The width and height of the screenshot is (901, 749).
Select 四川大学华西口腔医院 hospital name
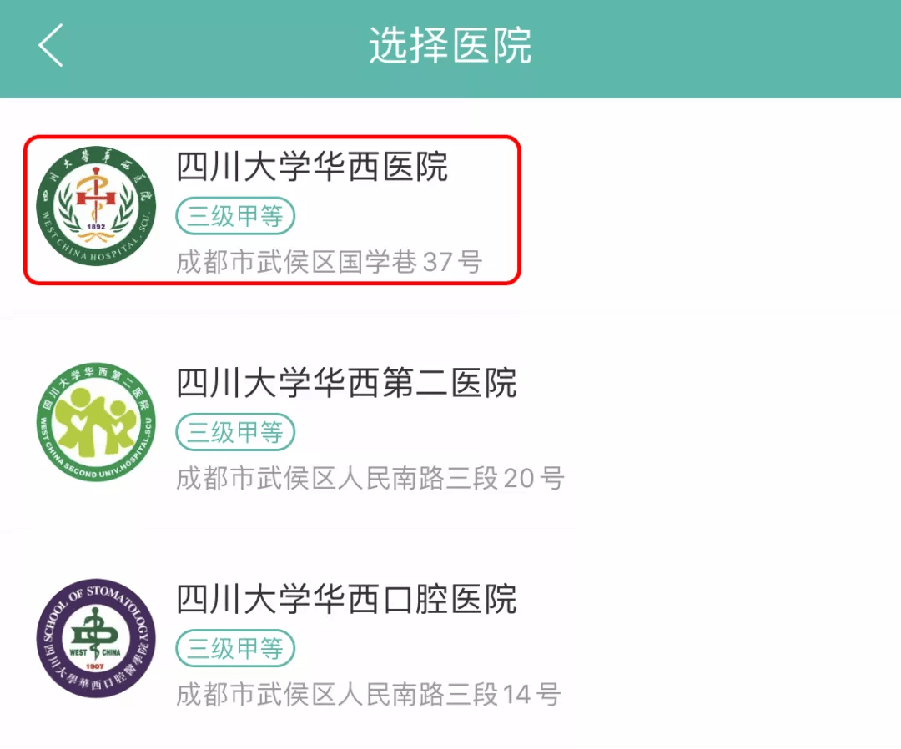click(x=346, y=599)
